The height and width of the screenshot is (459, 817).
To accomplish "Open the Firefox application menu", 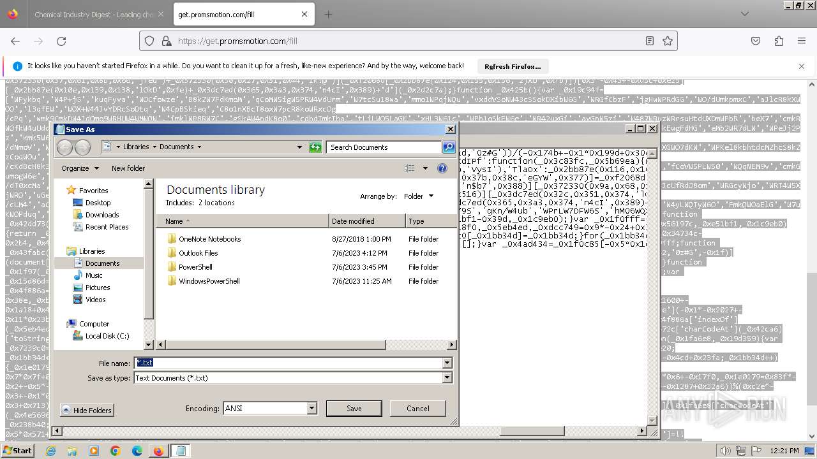I will [802, 41].
